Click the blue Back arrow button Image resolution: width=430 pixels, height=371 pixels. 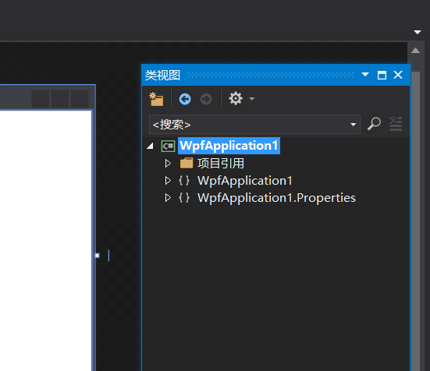(185, 99)
